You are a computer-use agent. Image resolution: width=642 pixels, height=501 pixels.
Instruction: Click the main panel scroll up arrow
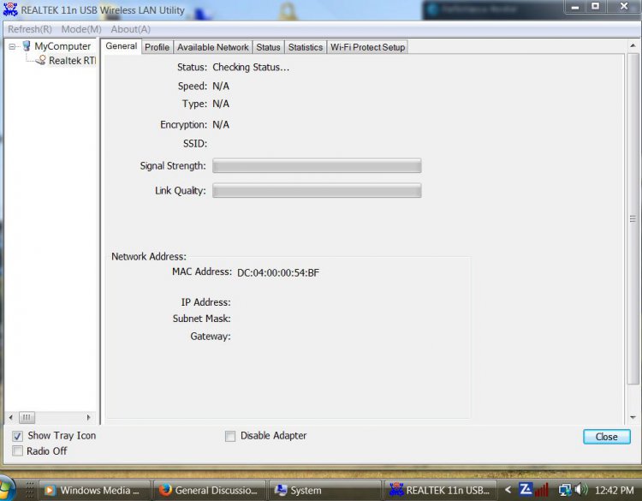633,45
